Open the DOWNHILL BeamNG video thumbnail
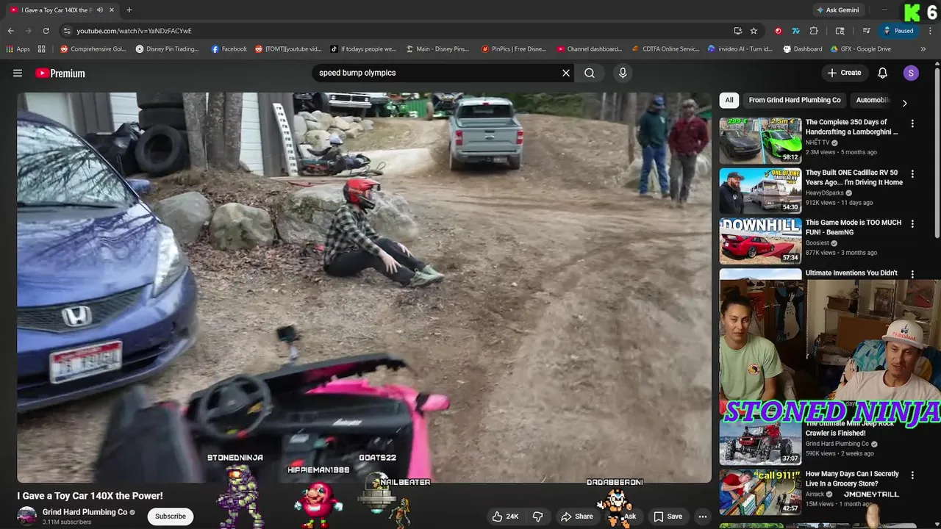Viewport: 941px width, 529px height. pyautogui.click(x=760, y=240)
